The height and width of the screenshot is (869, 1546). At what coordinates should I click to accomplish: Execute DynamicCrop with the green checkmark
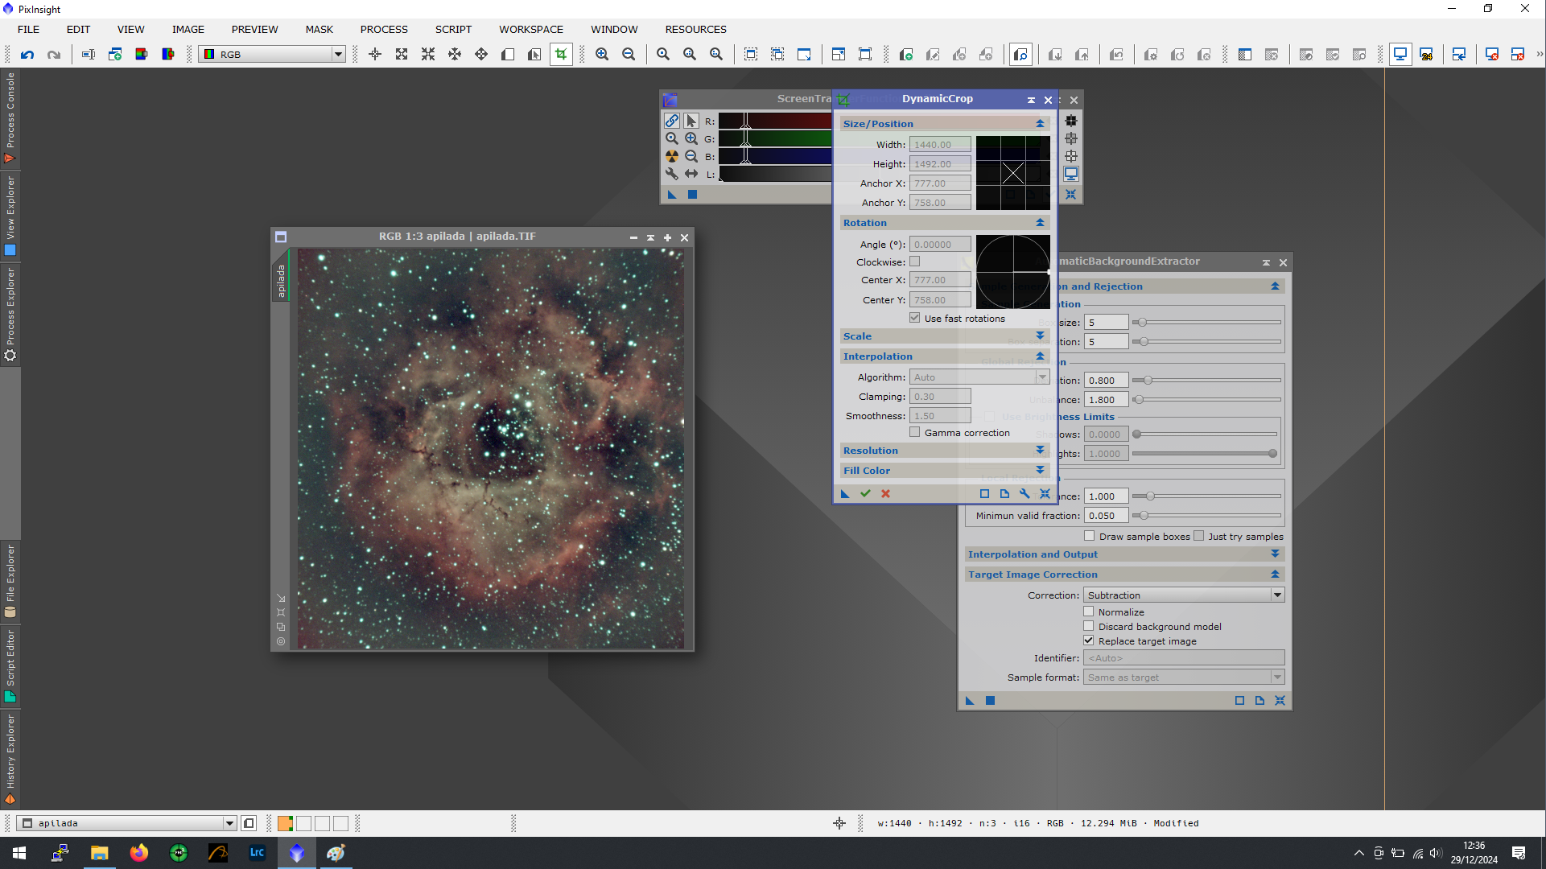click(x=865, y=494)
